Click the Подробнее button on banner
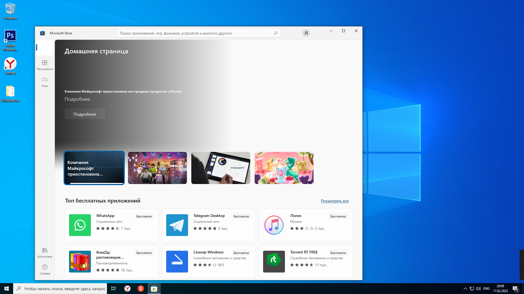Viewport: 524px width, 294px height. (85, 114)
